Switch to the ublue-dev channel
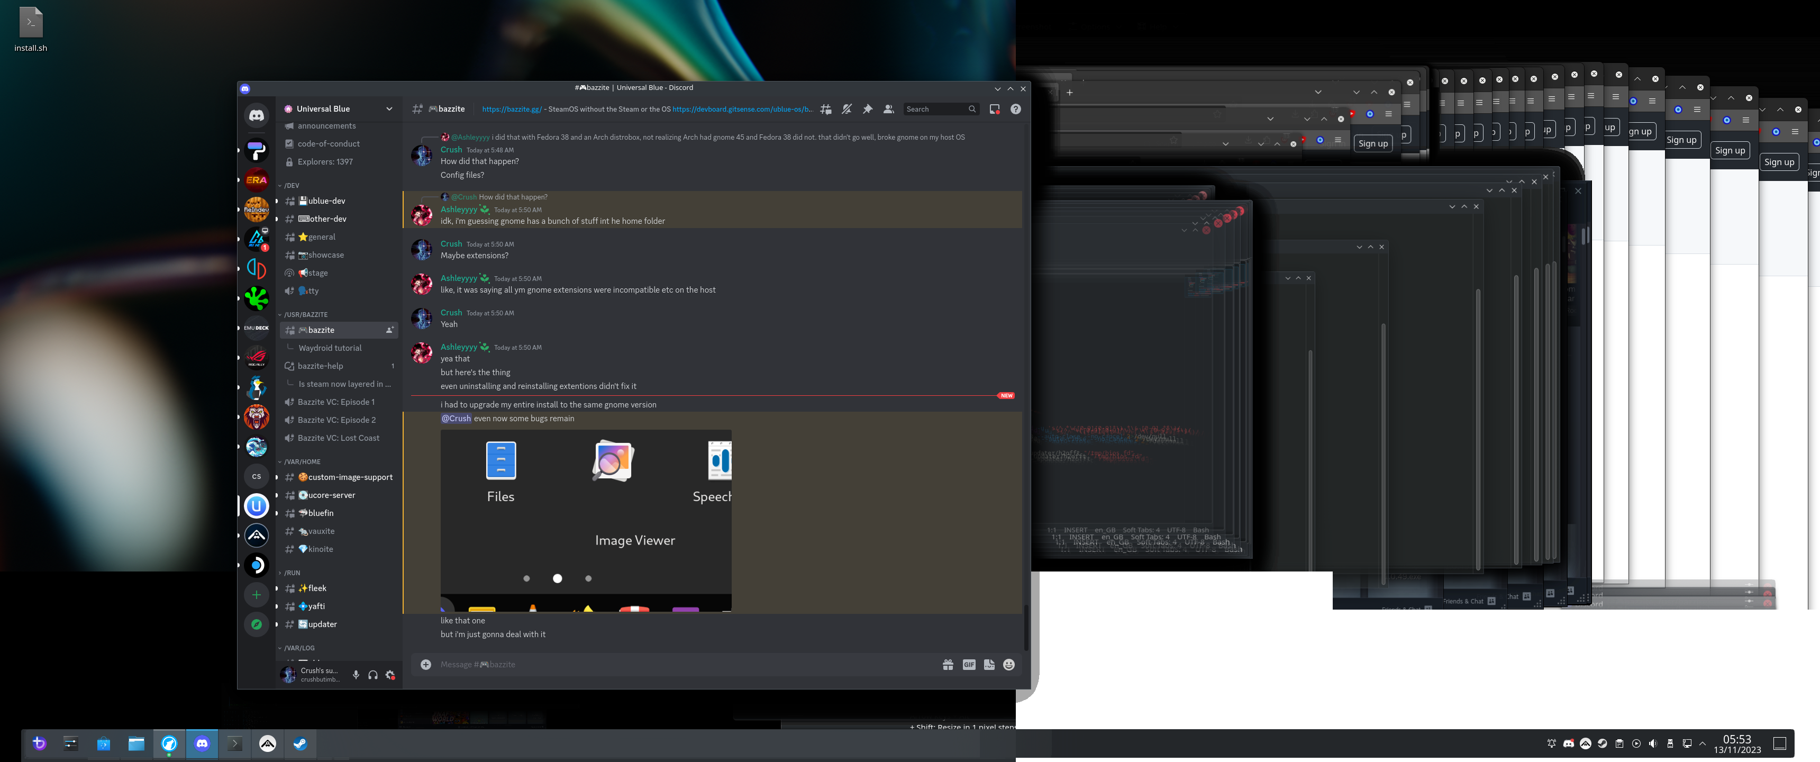1820x762 pixels. click(326, 201)
